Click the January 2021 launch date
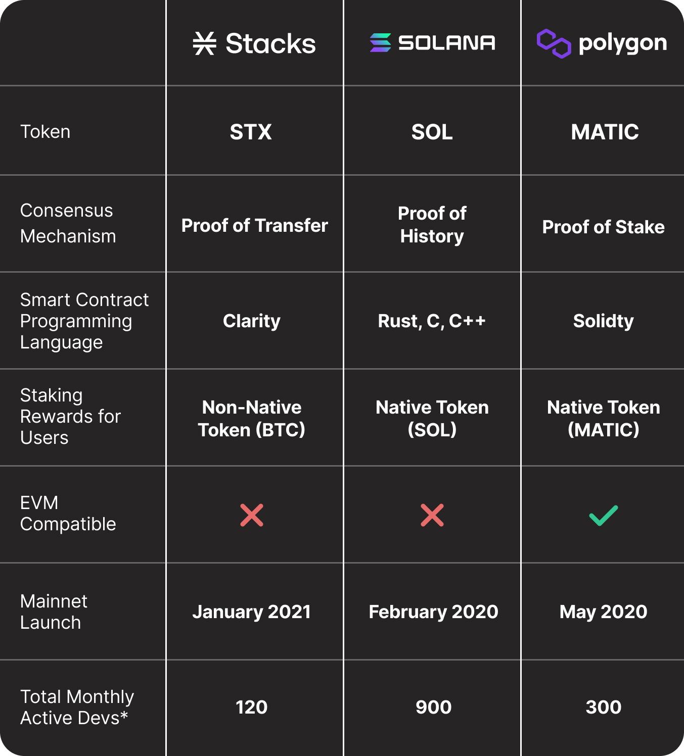 click(252, 612)
